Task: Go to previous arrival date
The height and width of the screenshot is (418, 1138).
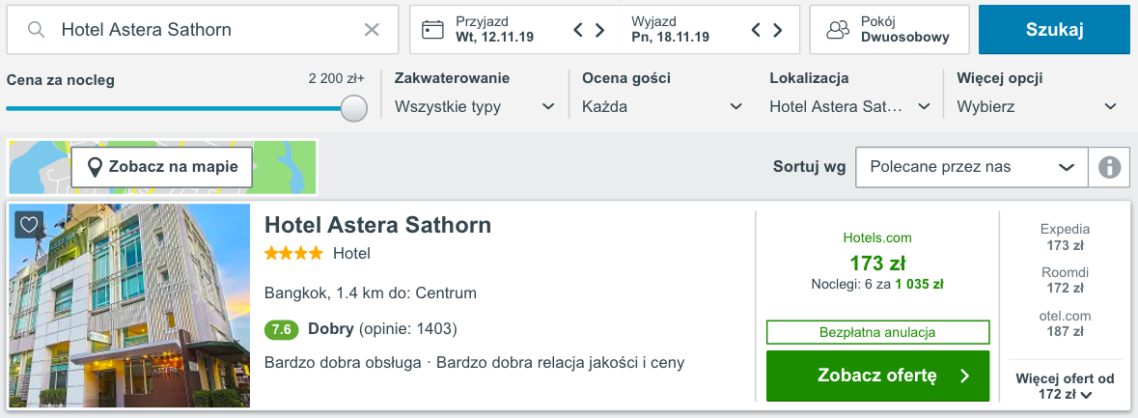Action: [579, 30]
